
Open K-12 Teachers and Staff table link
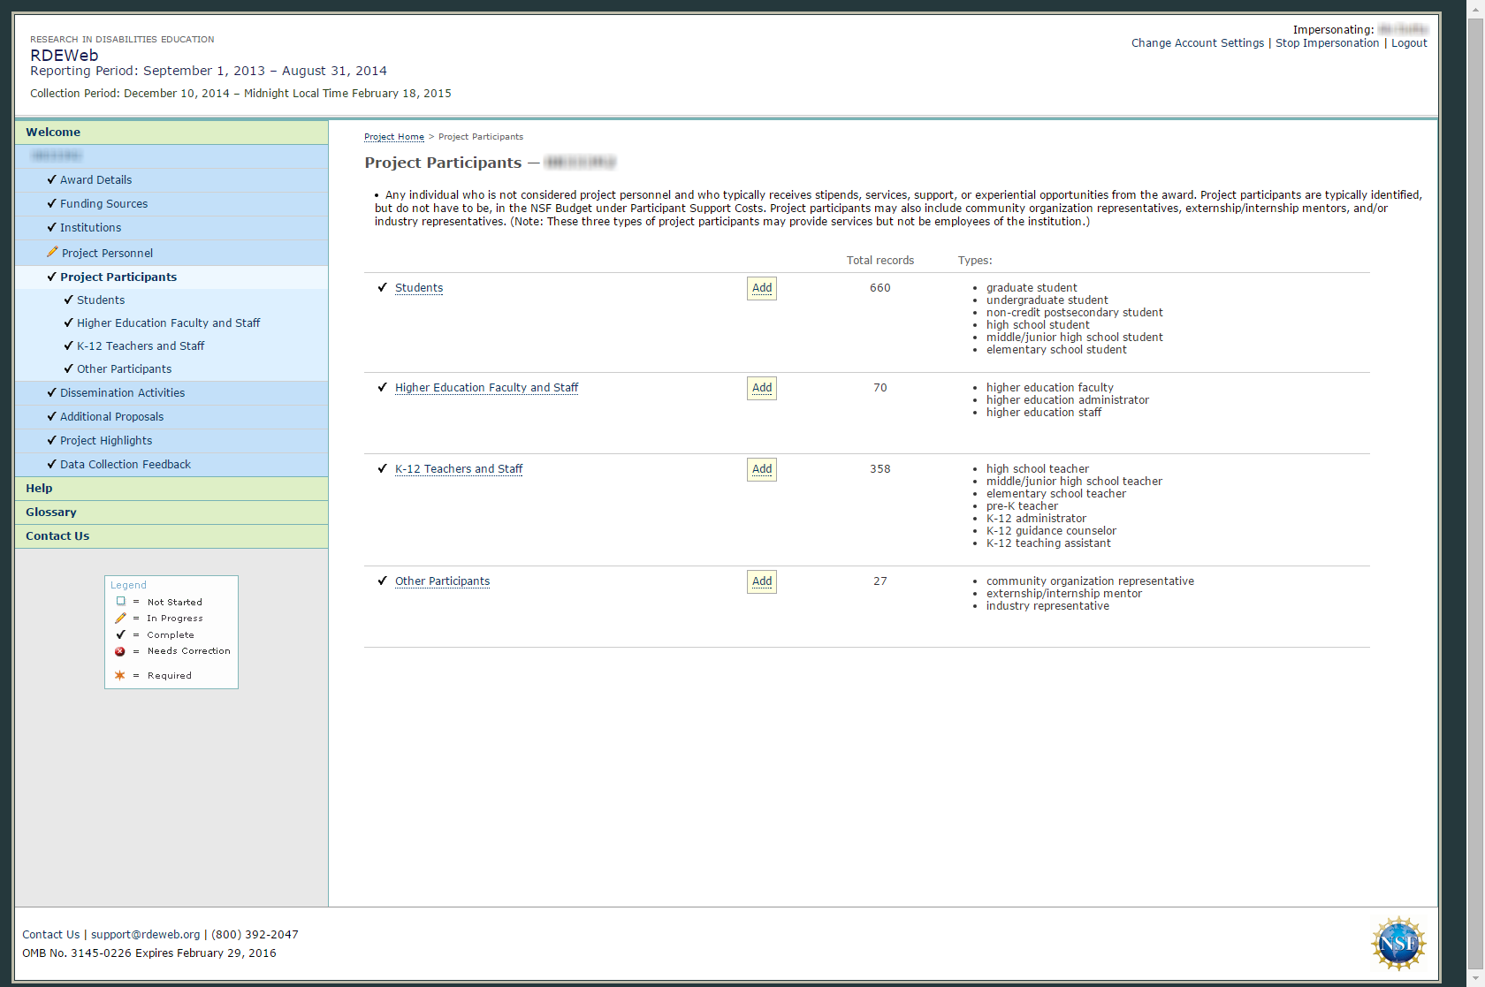point(459,469)
